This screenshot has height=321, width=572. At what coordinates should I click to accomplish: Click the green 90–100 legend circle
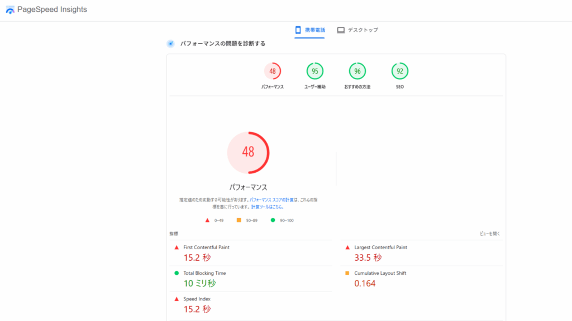(273, 220)
